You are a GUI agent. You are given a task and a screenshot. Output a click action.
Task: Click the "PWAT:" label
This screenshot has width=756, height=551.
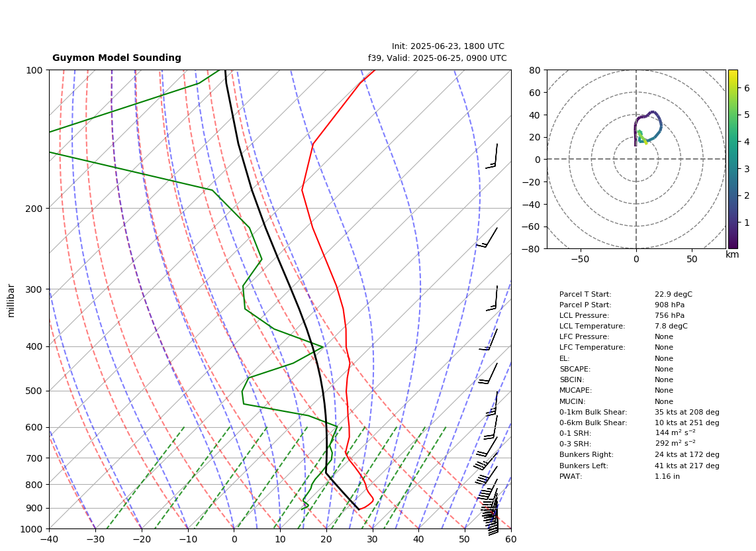coord(571,476)
